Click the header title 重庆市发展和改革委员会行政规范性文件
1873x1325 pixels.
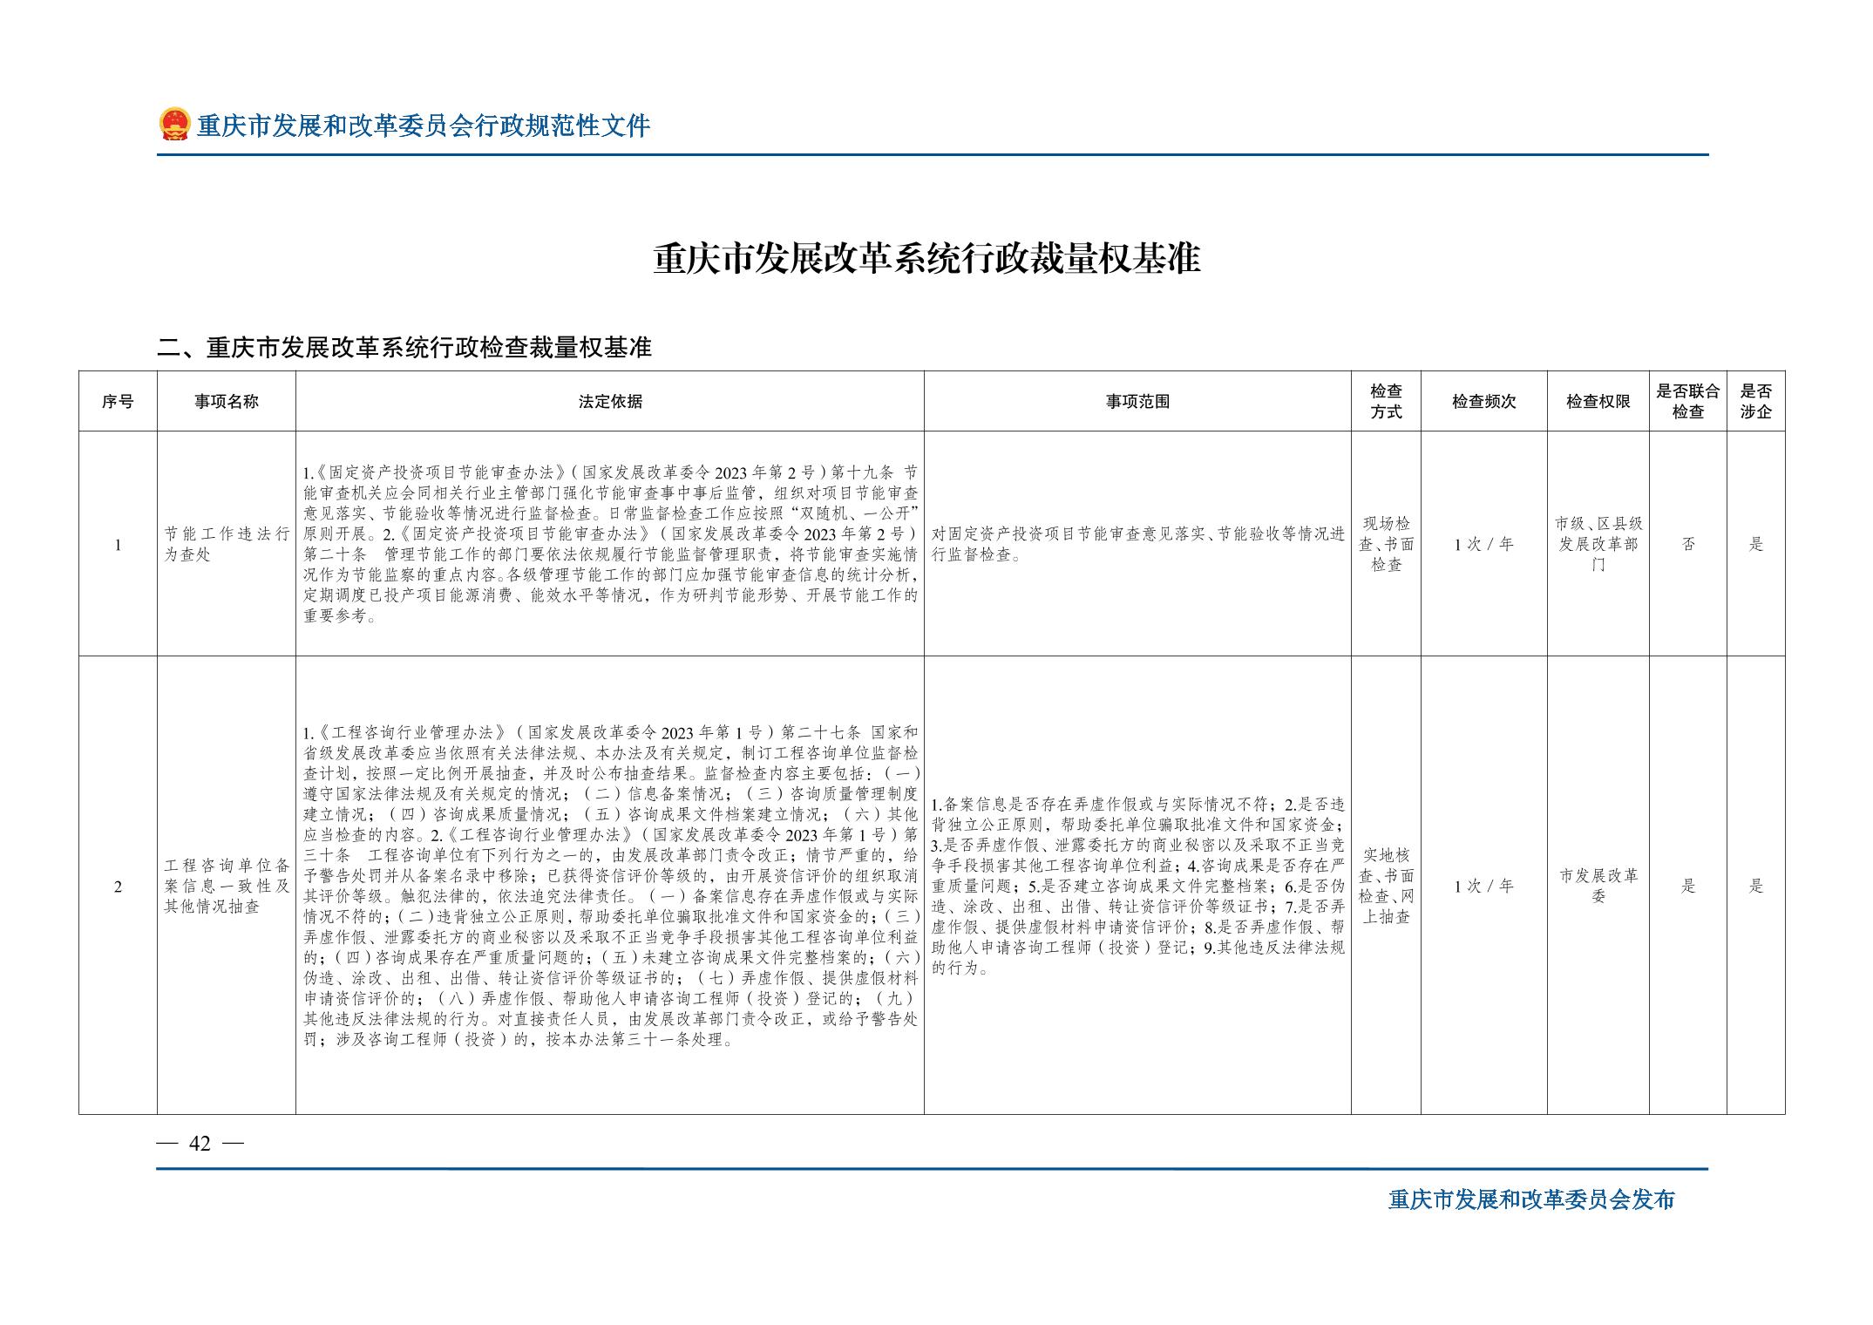(424, 126)
